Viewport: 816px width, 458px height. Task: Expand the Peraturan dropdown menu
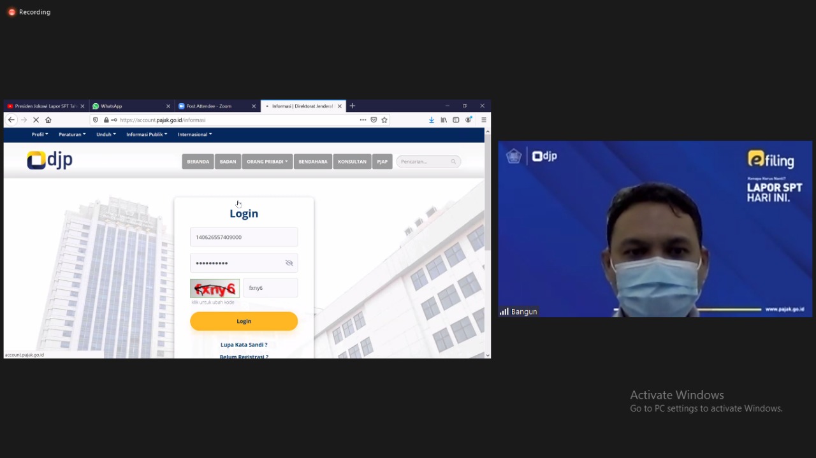[71, 134]
